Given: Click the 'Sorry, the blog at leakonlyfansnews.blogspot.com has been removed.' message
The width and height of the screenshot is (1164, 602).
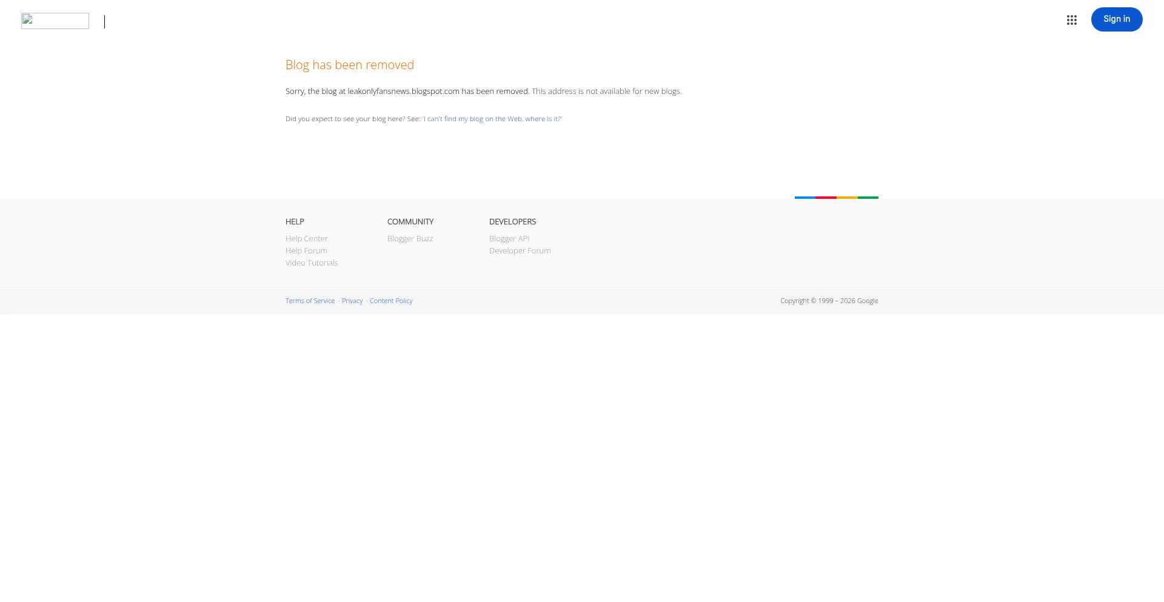Looking at the screenshot, I should [407, 92].
